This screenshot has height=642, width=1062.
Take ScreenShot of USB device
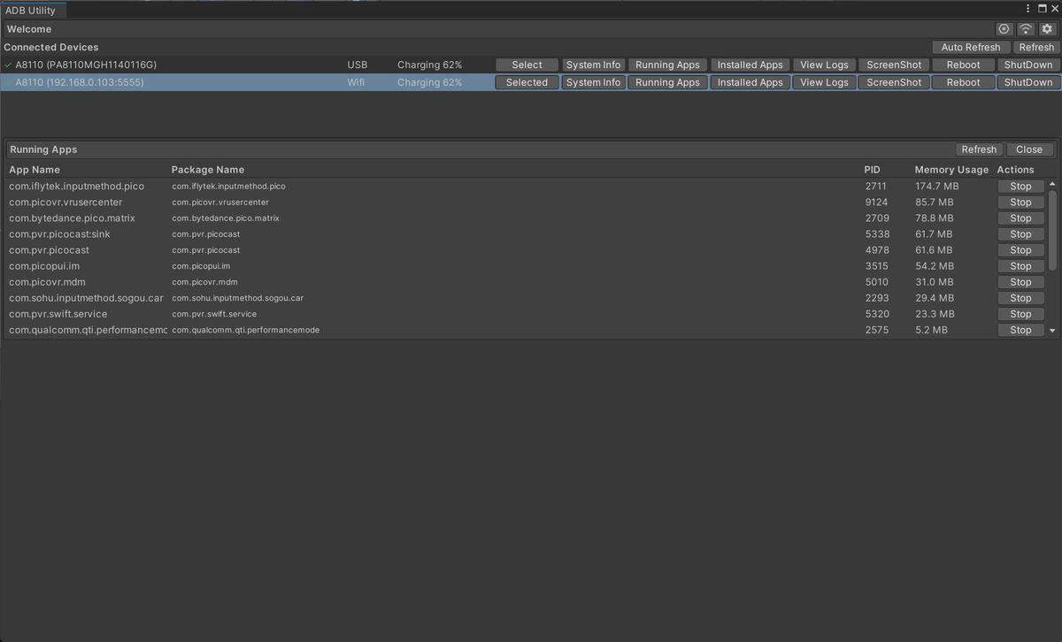pyautogui.click(x=894, y=65)
